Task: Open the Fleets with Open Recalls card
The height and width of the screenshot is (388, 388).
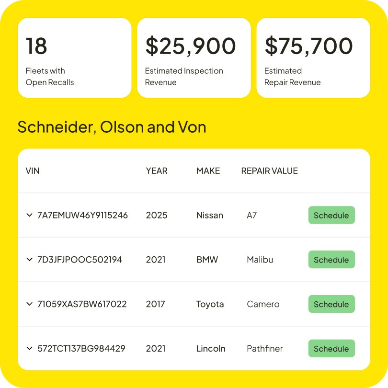Action: tap(74, 58)
